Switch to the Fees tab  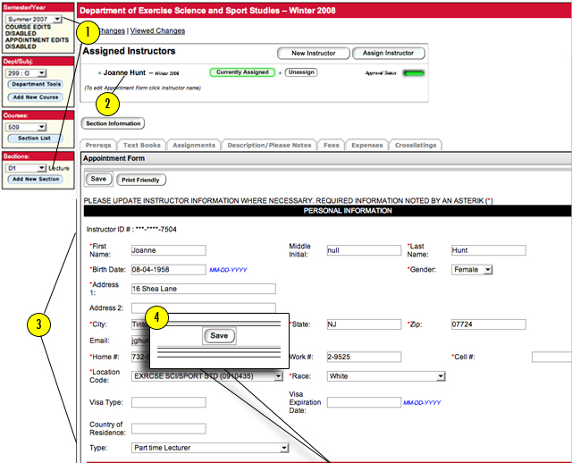pos(332,145)
